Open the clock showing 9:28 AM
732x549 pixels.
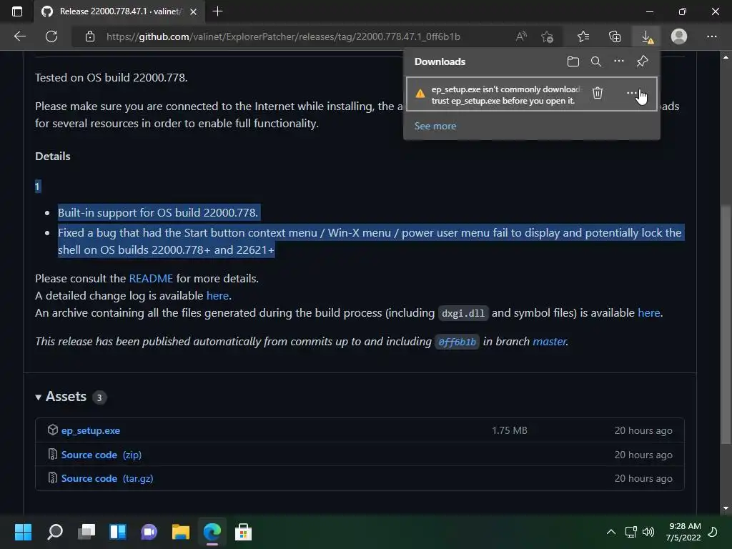coord(683,532)
